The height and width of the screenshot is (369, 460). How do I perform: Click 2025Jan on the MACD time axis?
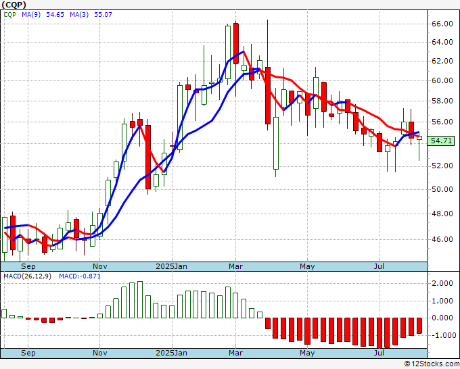coord(171,353)
